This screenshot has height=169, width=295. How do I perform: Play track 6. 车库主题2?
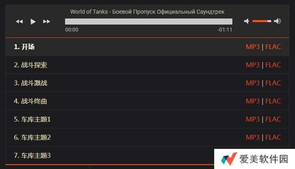click(x=32, y=137)
